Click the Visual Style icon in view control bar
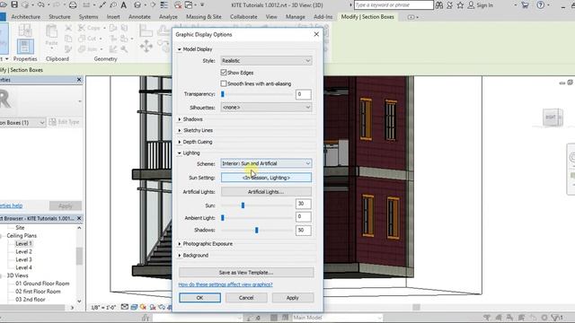 coord(134,307)
